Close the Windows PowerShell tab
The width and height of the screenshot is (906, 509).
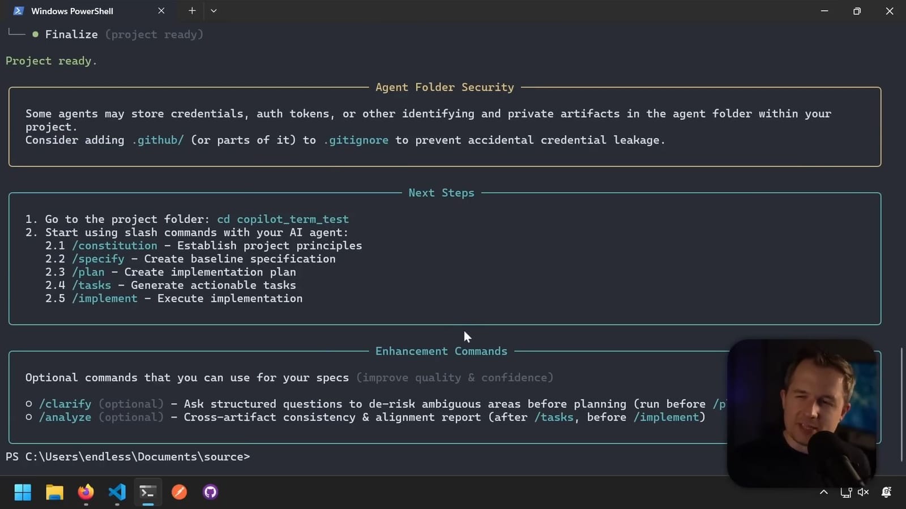161,10
